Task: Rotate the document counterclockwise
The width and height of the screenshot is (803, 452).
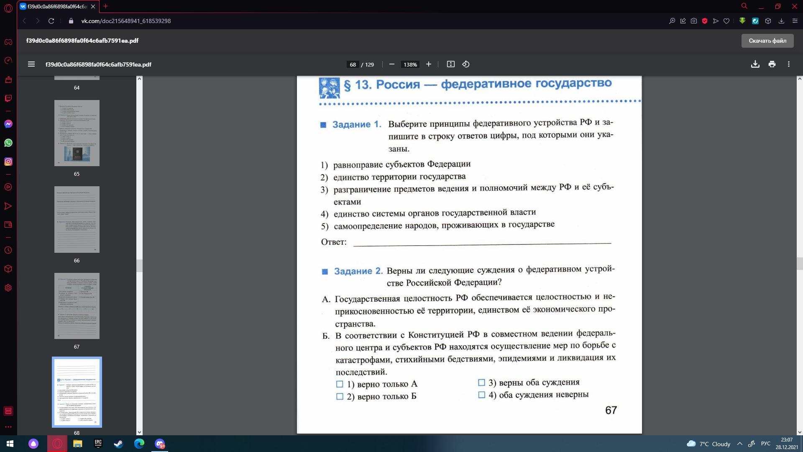Action: pyautogui.click(x=466, y=64)
